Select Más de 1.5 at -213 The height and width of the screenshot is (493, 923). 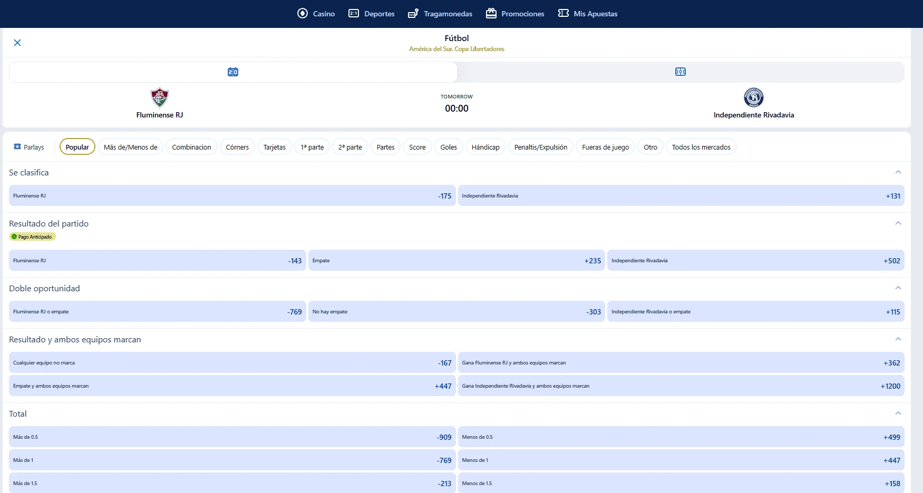tap(232, 483)
